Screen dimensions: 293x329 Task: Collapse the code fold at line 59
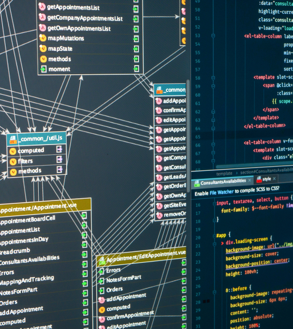coord(213,86)
